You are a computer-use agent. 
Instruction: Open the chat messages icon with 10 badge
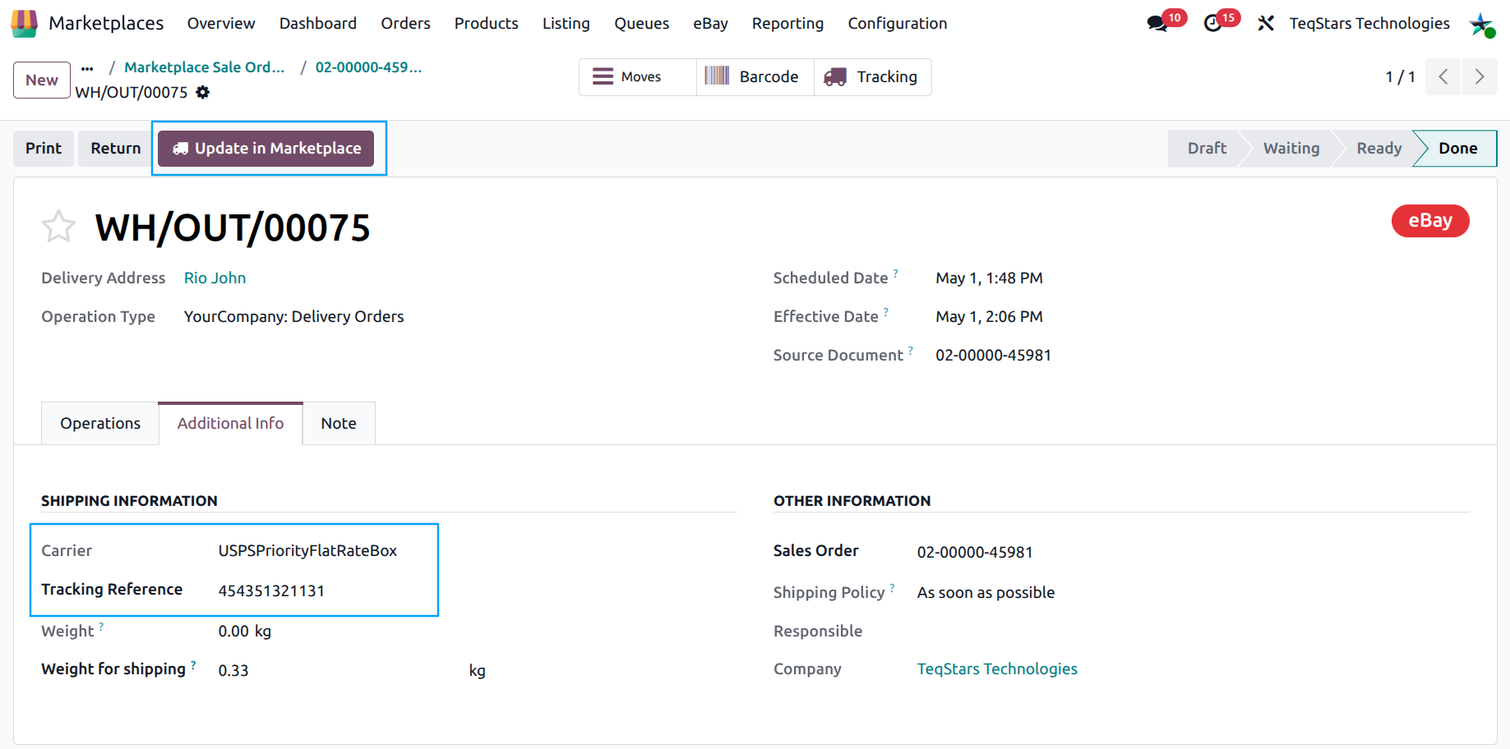pyautogui.click(x=1158, y=24)
